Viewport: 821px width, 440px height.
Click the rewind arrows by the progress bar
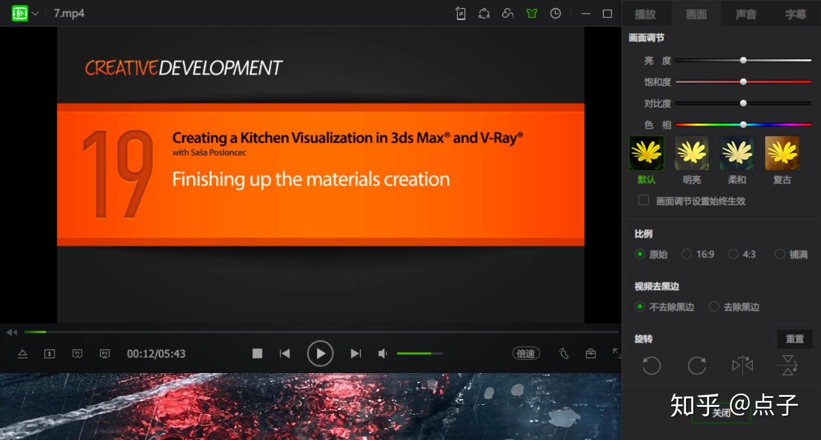click(12, 332)
